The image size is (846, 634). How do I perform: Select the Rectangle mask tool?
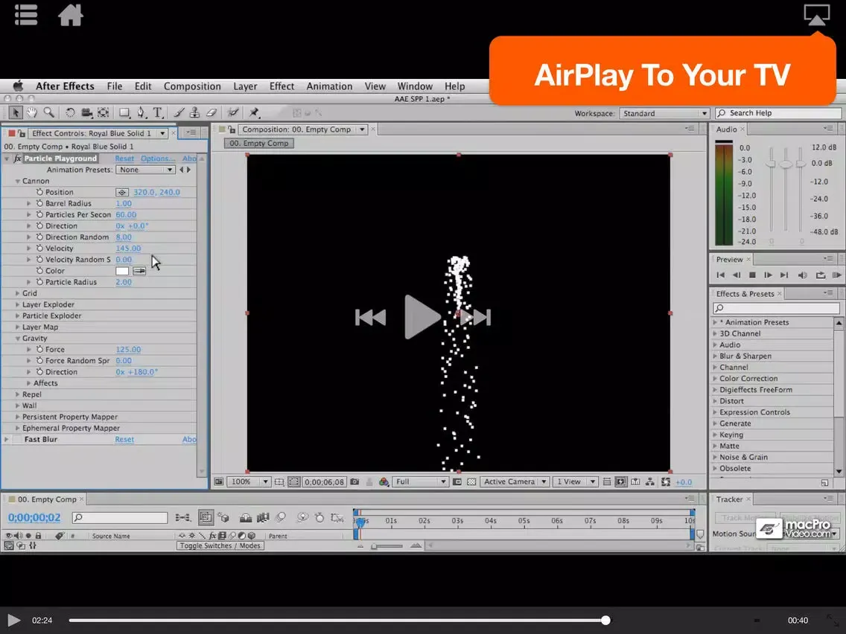coord(124,112)
